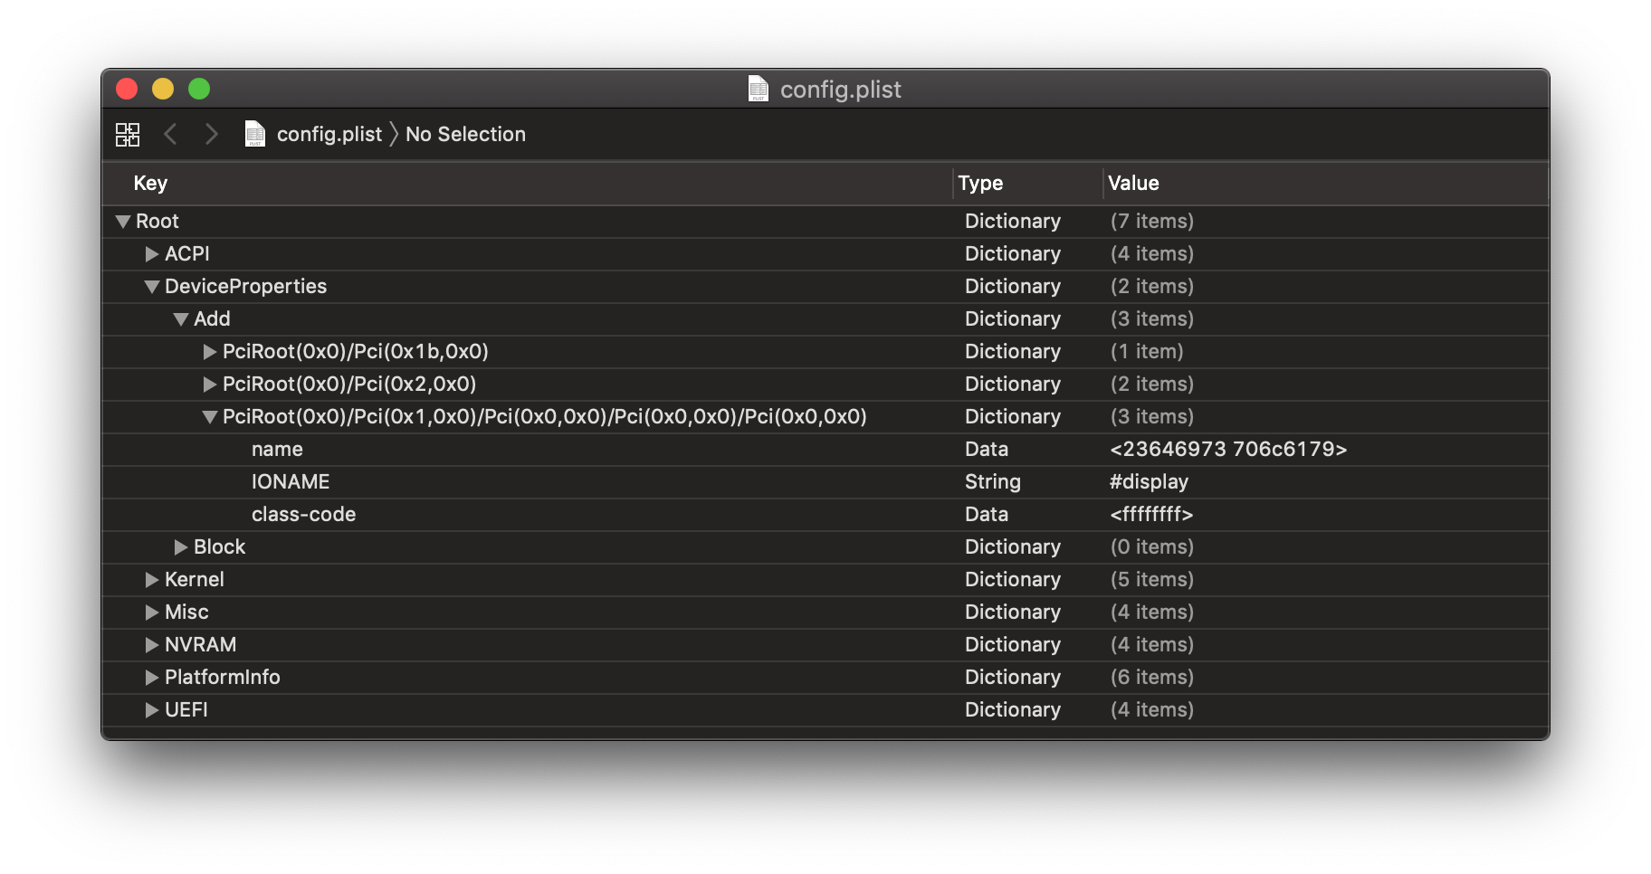Expand the Block dictionary

(x=181, y=547)
